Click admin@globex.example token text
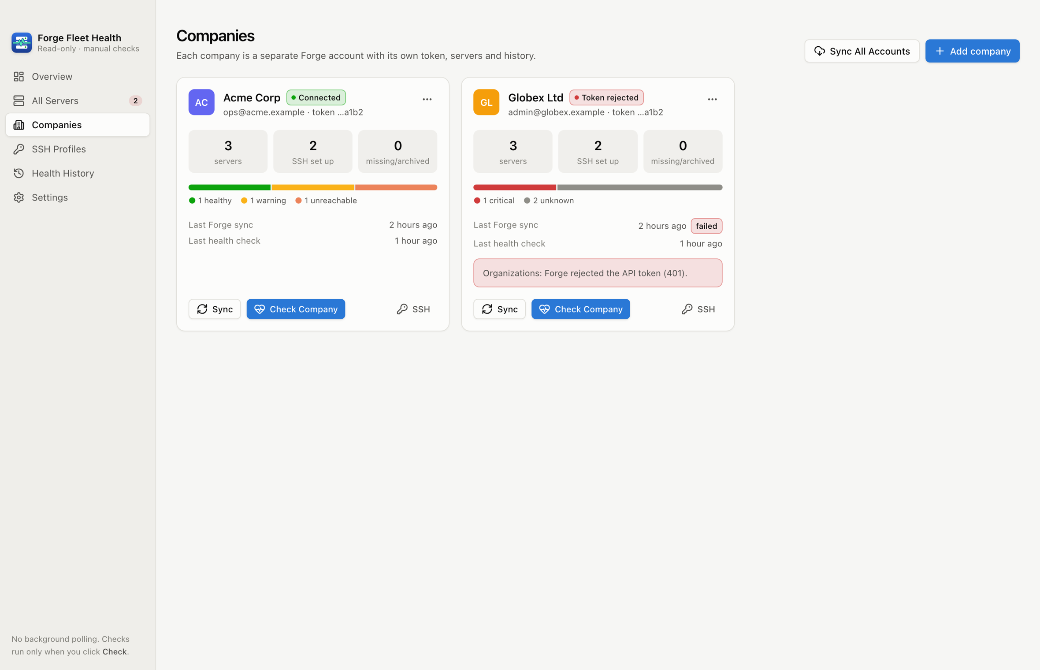Image resolution: width=1040 pixels, height=670 pixels. click(585, 112)
